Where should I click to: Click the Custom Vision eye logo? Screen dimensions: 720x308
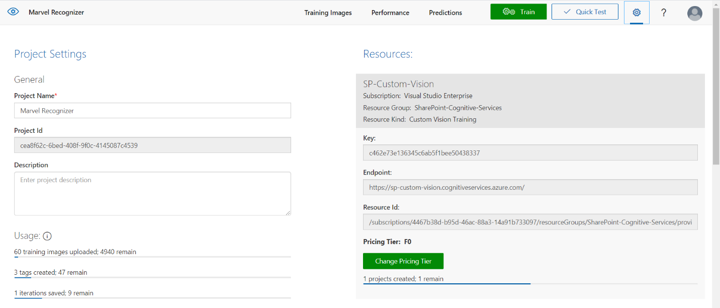13,12
